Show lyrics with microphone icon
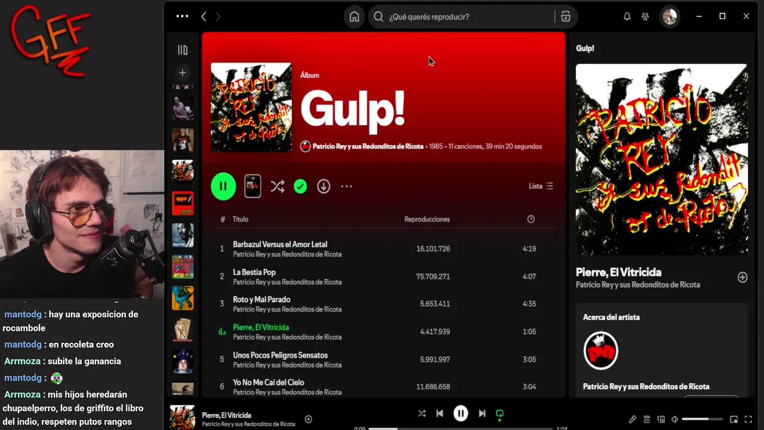 point(633,419)
